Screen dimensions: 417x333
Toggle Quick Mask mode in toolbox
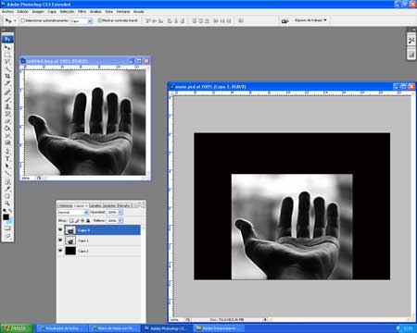(7, 228)
